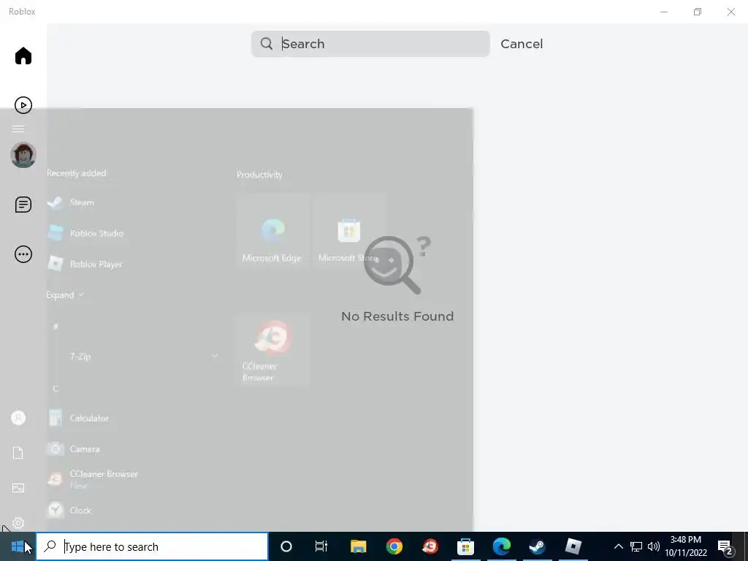
Task: Restore down the Roblox window
Action: pos(698,12)
